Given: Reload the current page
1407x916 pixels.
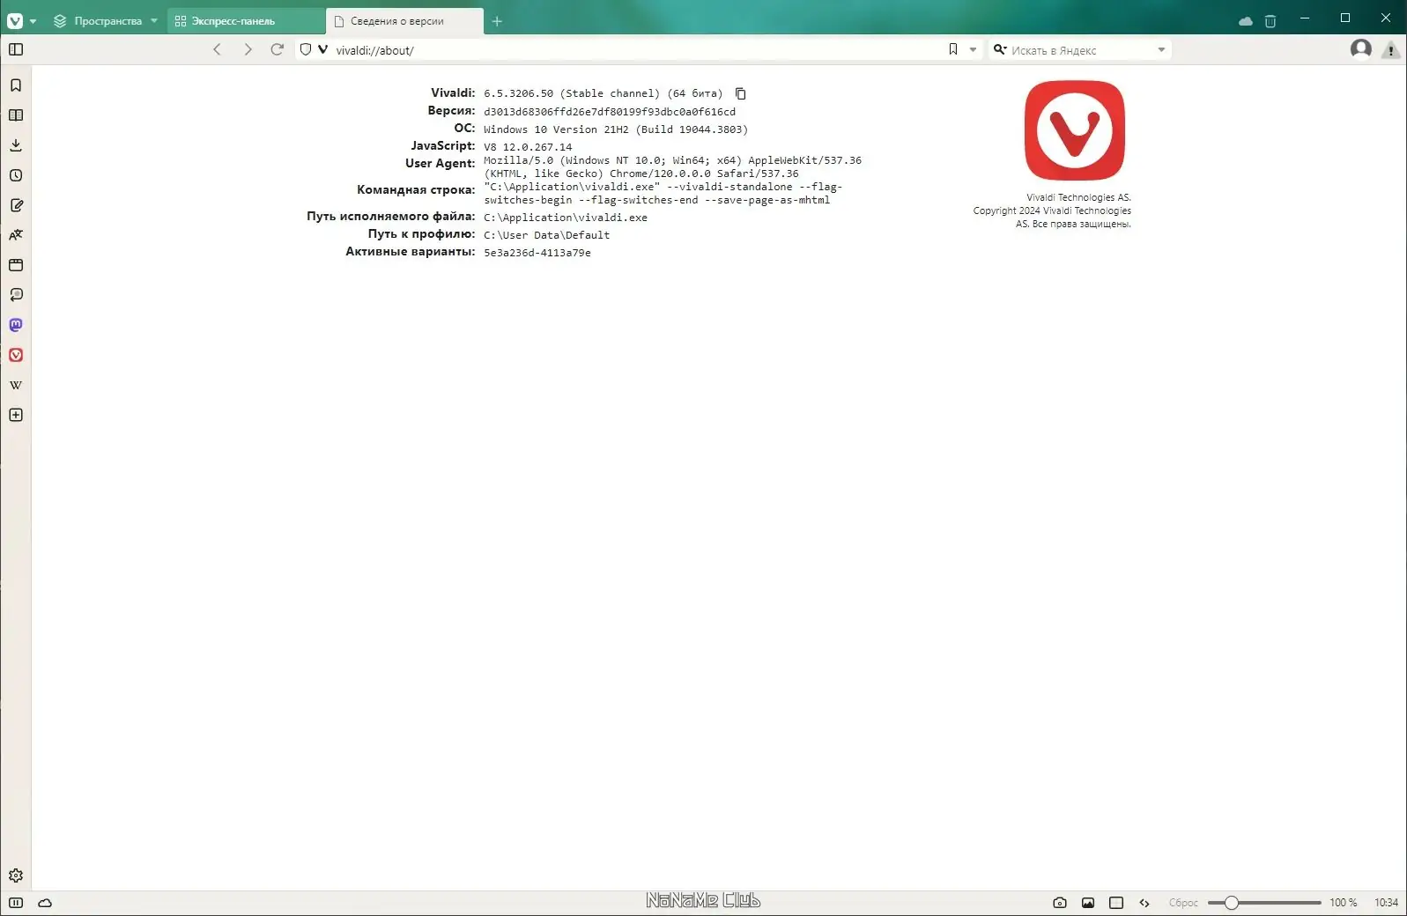Looking at the screenshot, I should [278, 49].
